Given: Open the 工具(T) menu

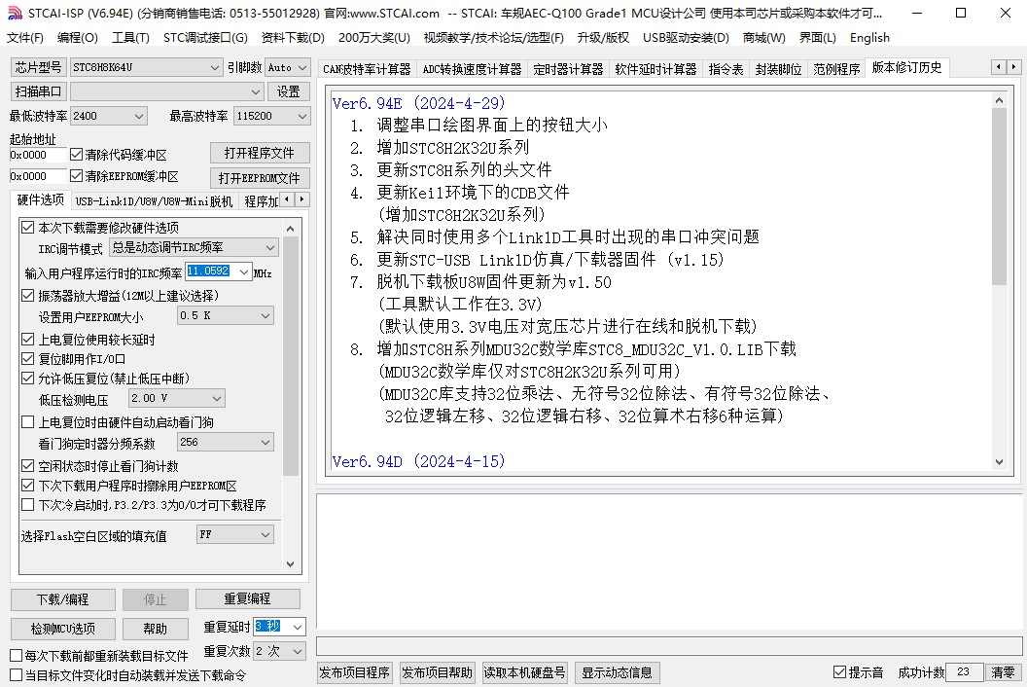Looking at the screenshot, I should coord(130,37).
